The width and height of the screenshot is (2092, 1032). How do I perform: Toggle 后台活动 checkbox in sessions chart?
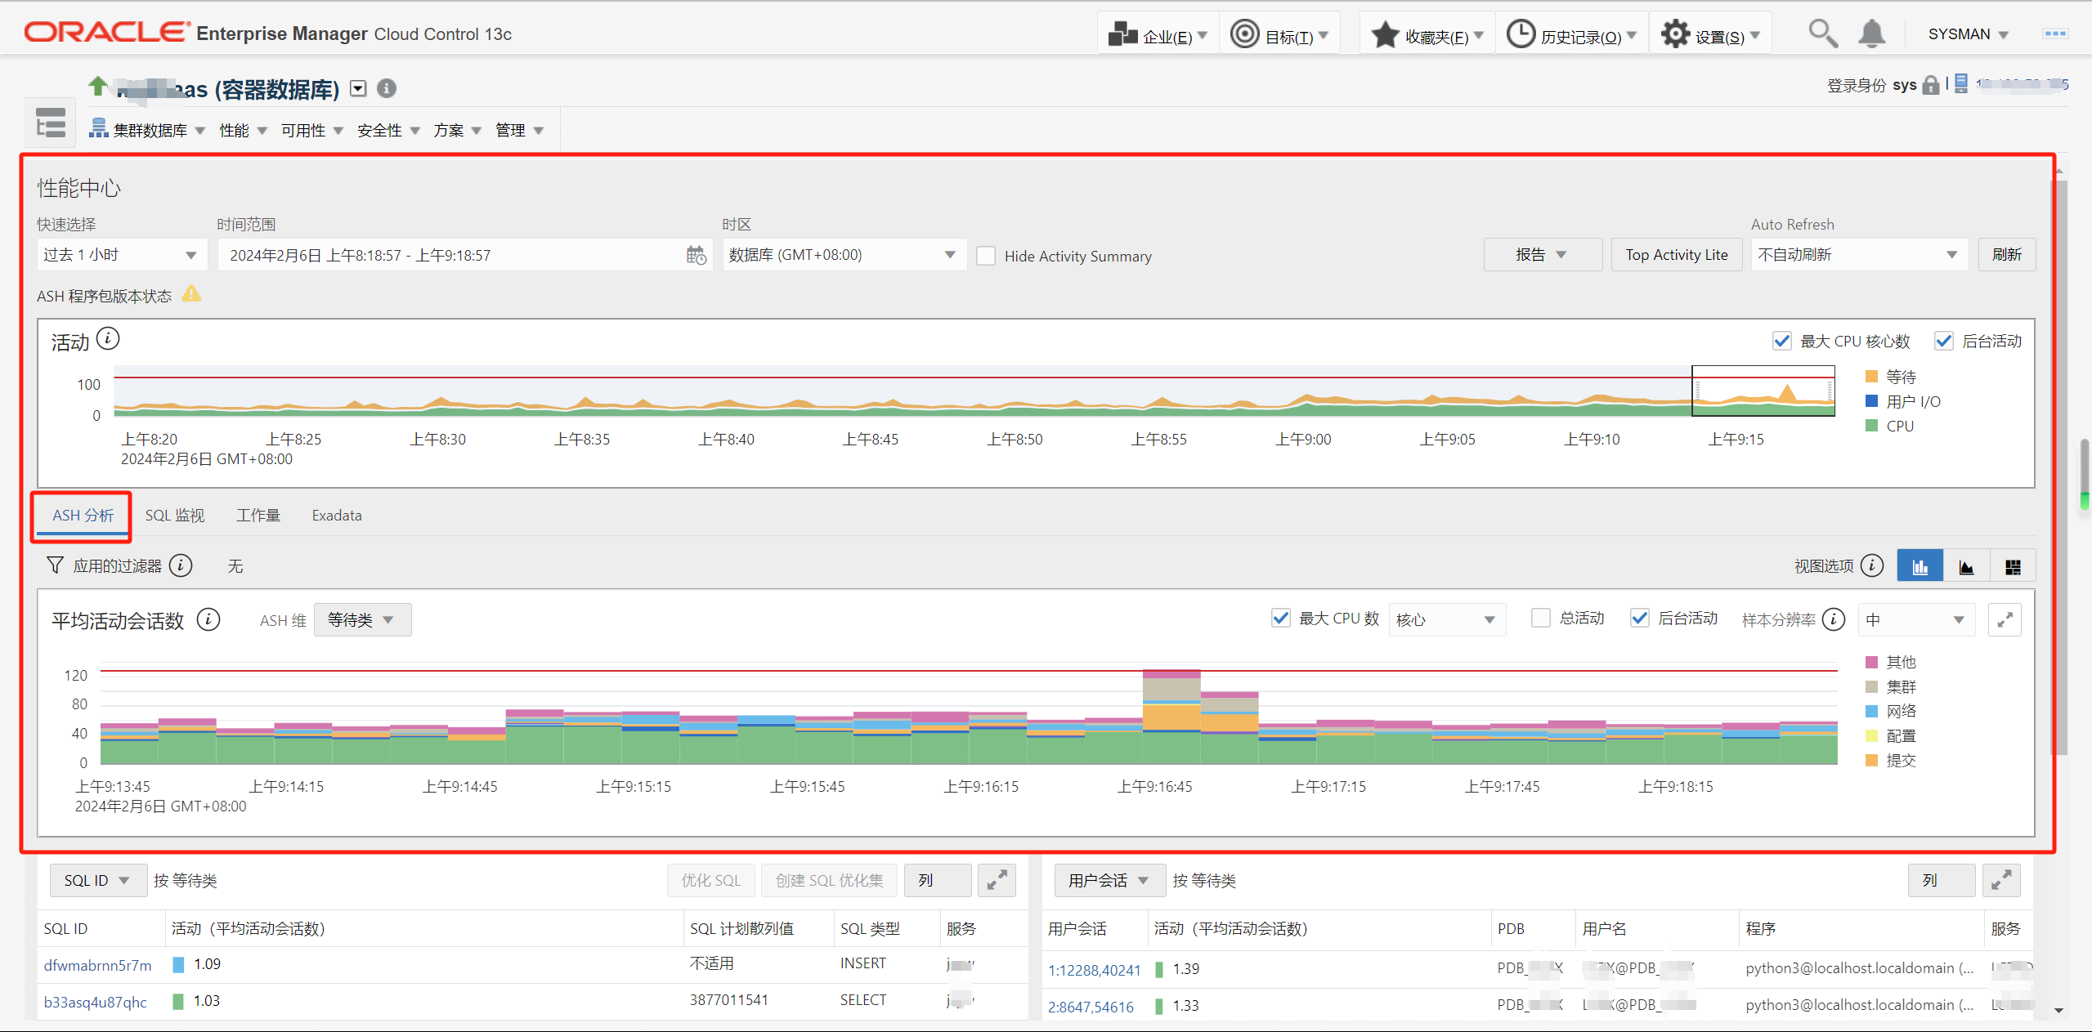(1639, 619)
